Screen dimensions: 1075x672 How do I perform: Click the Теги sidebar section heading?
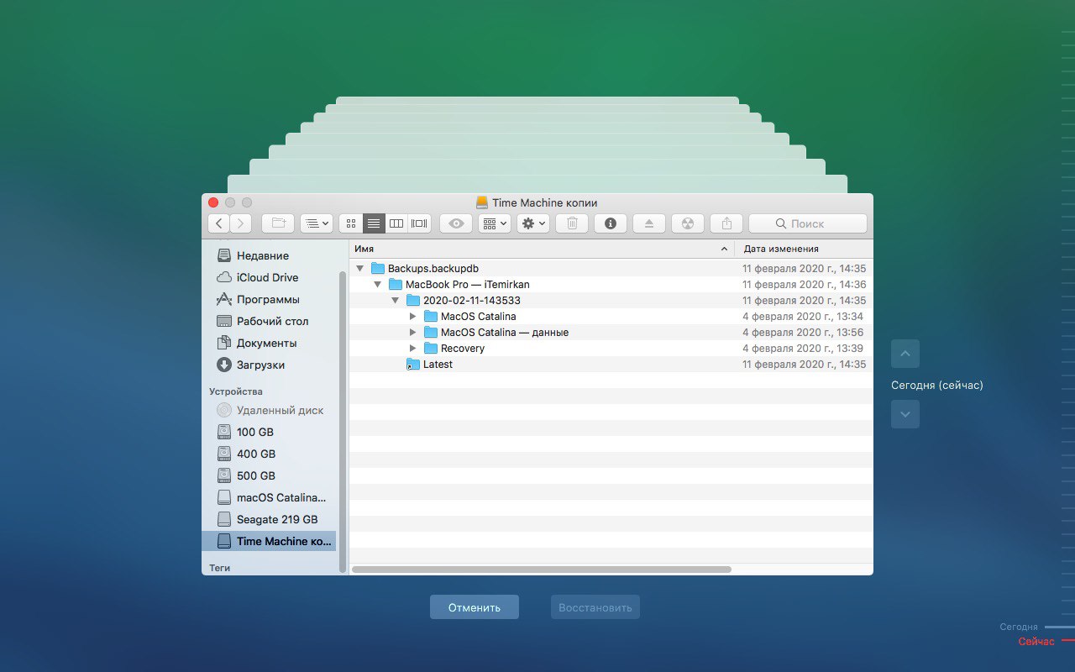[x=220, y=568]
